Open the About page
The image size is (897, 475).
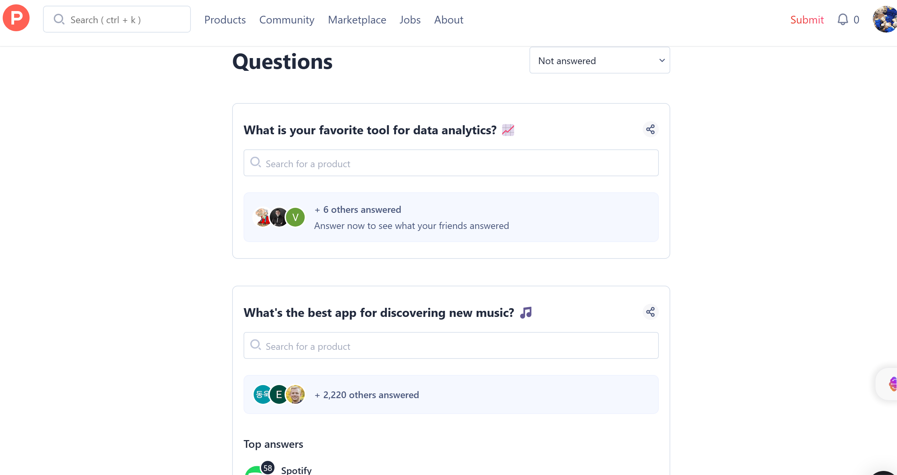coord(448,20)
